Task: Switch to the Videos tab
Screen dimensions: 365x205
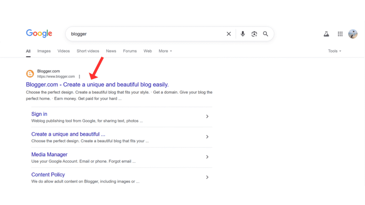Action: (x=63, y=51)
